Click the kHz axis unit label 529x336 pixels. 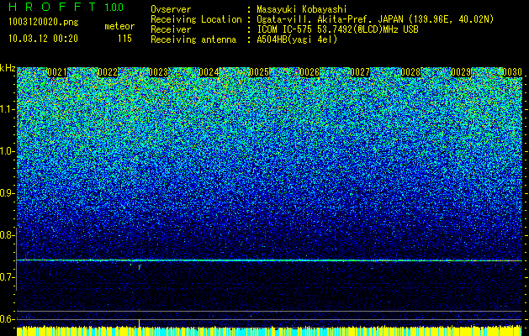8,68
